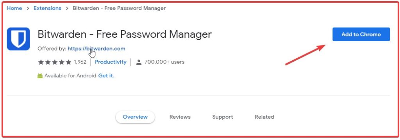This screenshot has width=400, height=140.
Task: Click the breadcrumb chevron after Home
Action: [x=28, y=9]
